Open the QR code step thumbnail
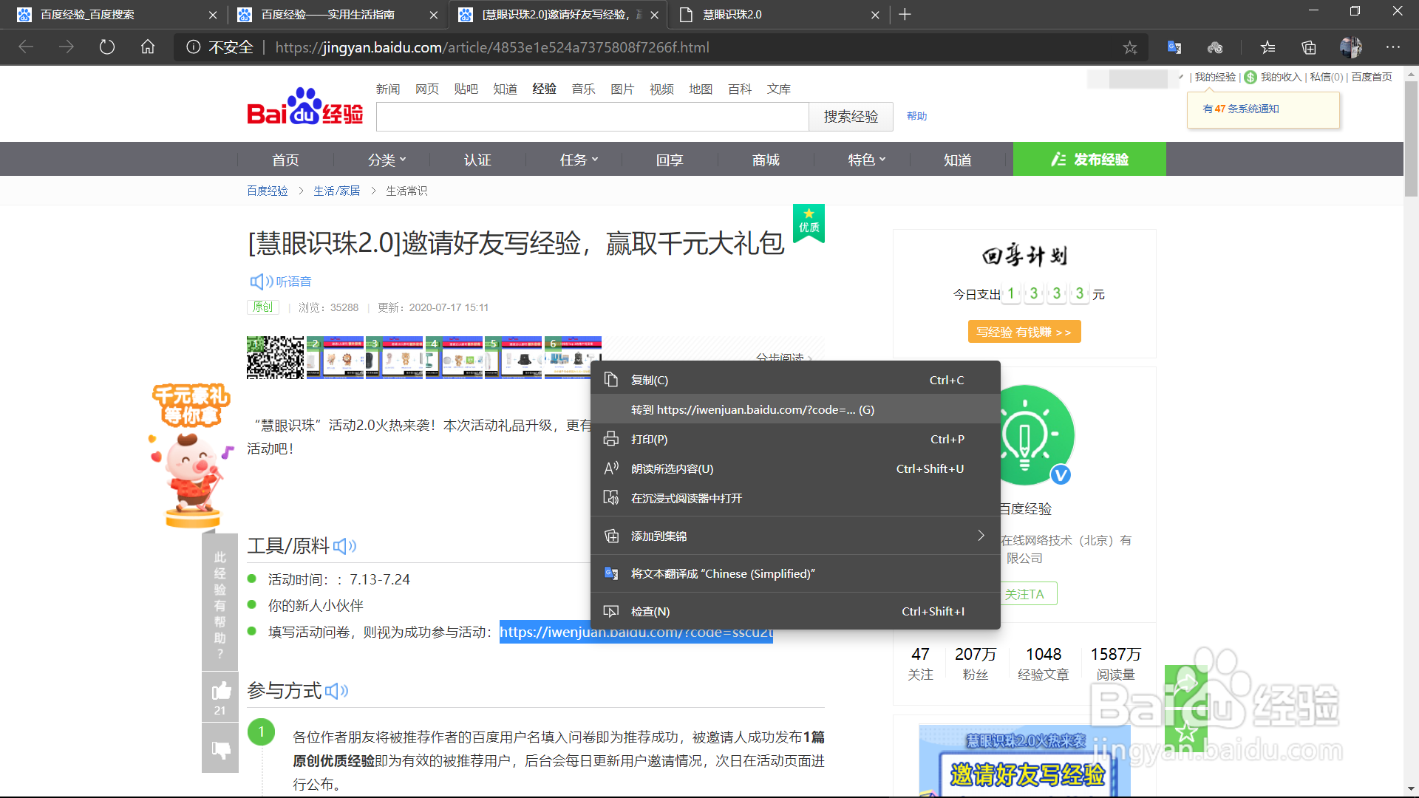The height and width of the screenshot is (798, 1419). point(275,358)
